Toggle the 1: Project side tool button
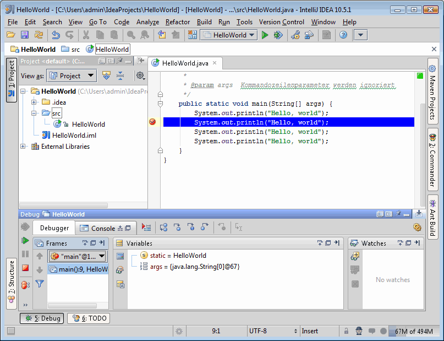The image size is (444, 341). (x=12, y=80)
